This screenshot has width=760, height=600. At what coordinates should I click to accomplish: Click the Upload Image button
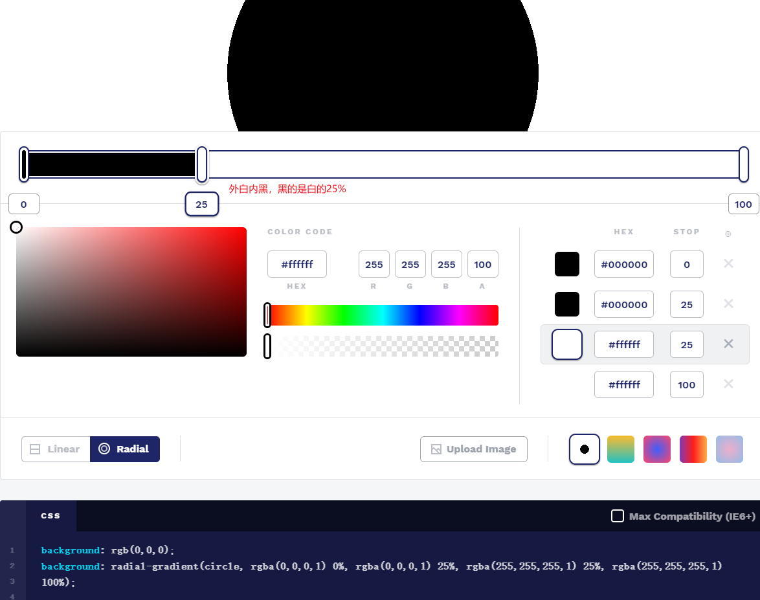pyautogui.click(x=474, y=449)
